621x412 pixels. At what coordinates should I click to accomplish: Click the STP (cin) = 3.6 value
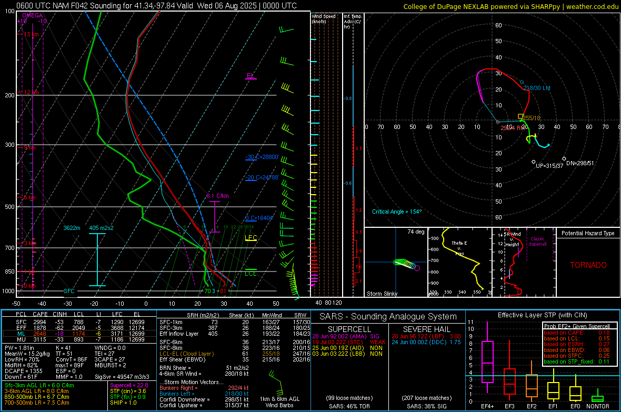pyautogui.click(x=128, y=391)
